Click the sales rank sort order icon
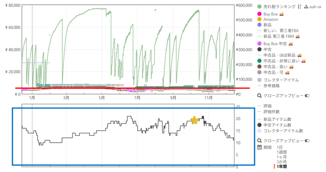This screenshot has width=326, height=172. [x=299, y=6]
